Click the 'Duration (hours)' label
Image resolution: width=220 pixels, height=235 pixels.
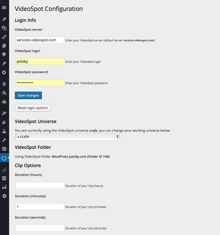(28, 175)
